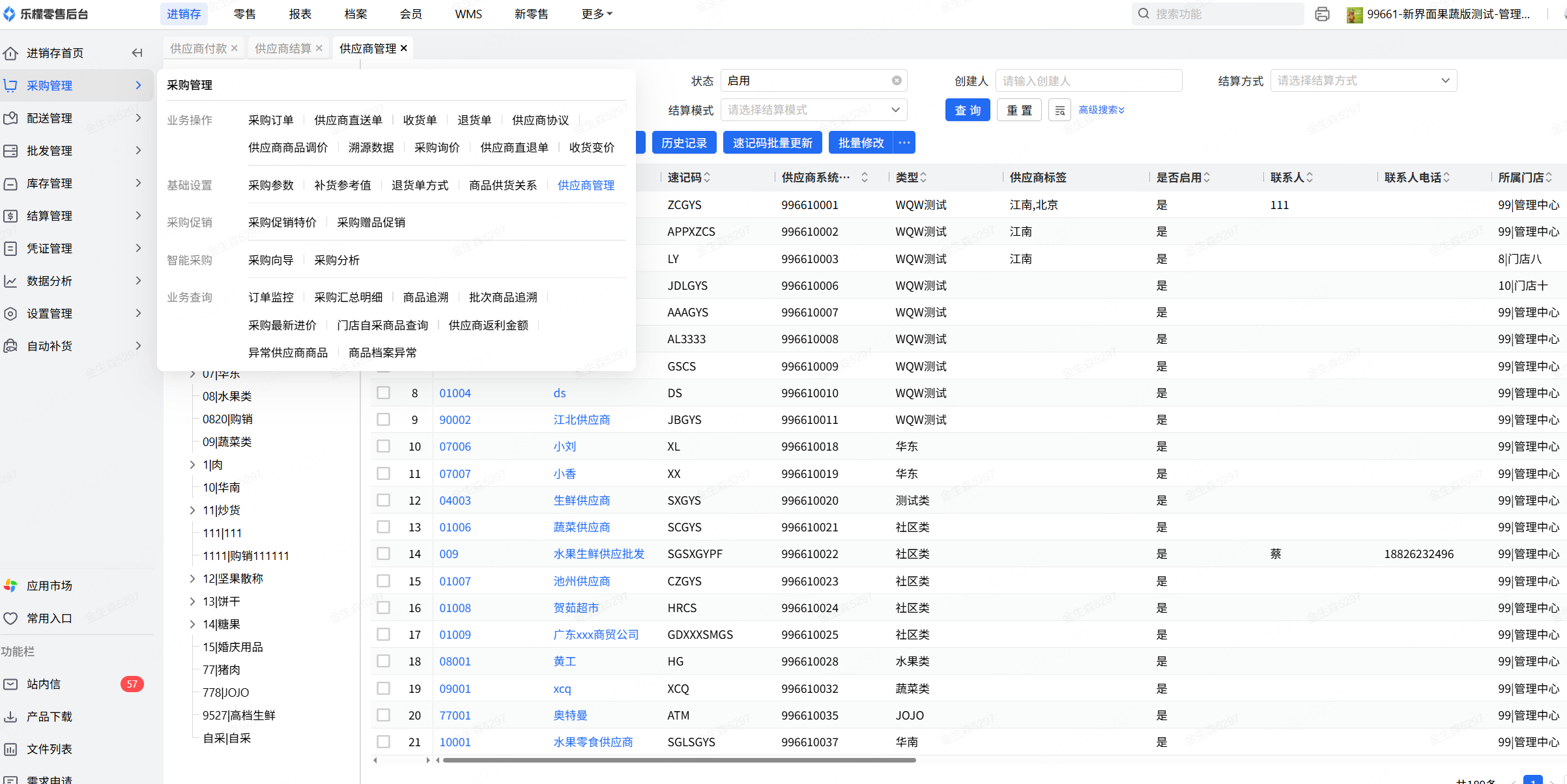Image resolution: width=1567 pixels, height=784 pixels.
Task: Check the checkbox for row 8
Action: click(383, 393)
